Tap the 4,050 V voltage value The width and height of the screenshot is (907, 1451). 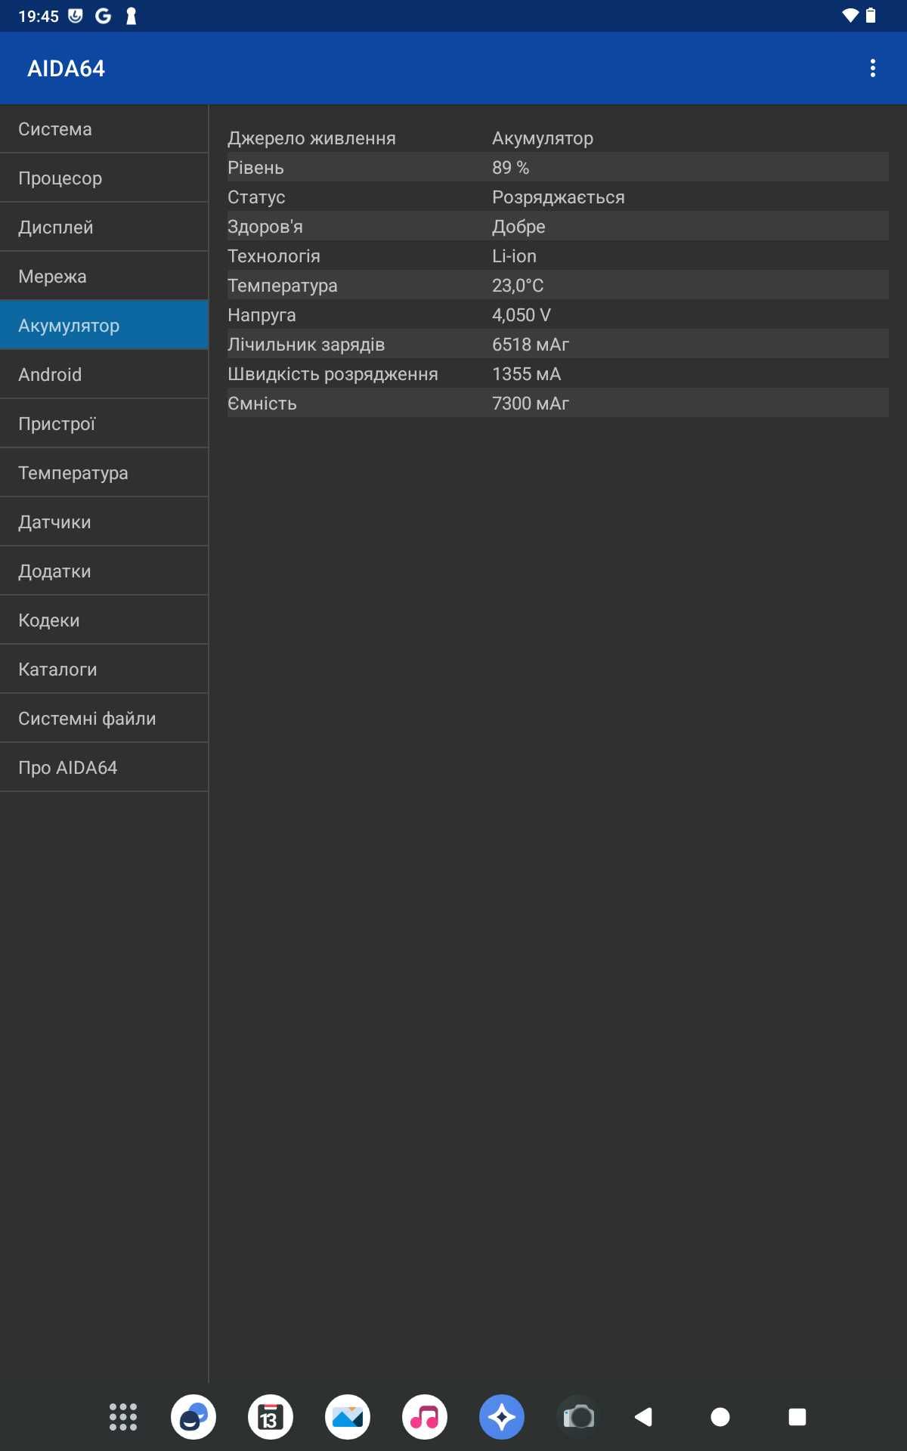(522, 315)
